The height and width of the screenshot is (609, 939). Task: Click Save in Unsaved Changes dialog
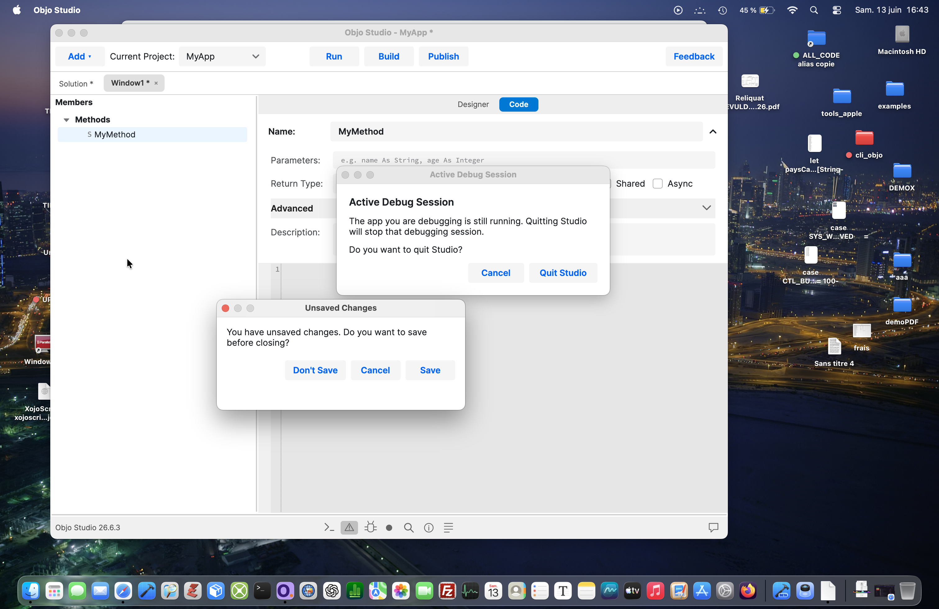pos(430,370)
